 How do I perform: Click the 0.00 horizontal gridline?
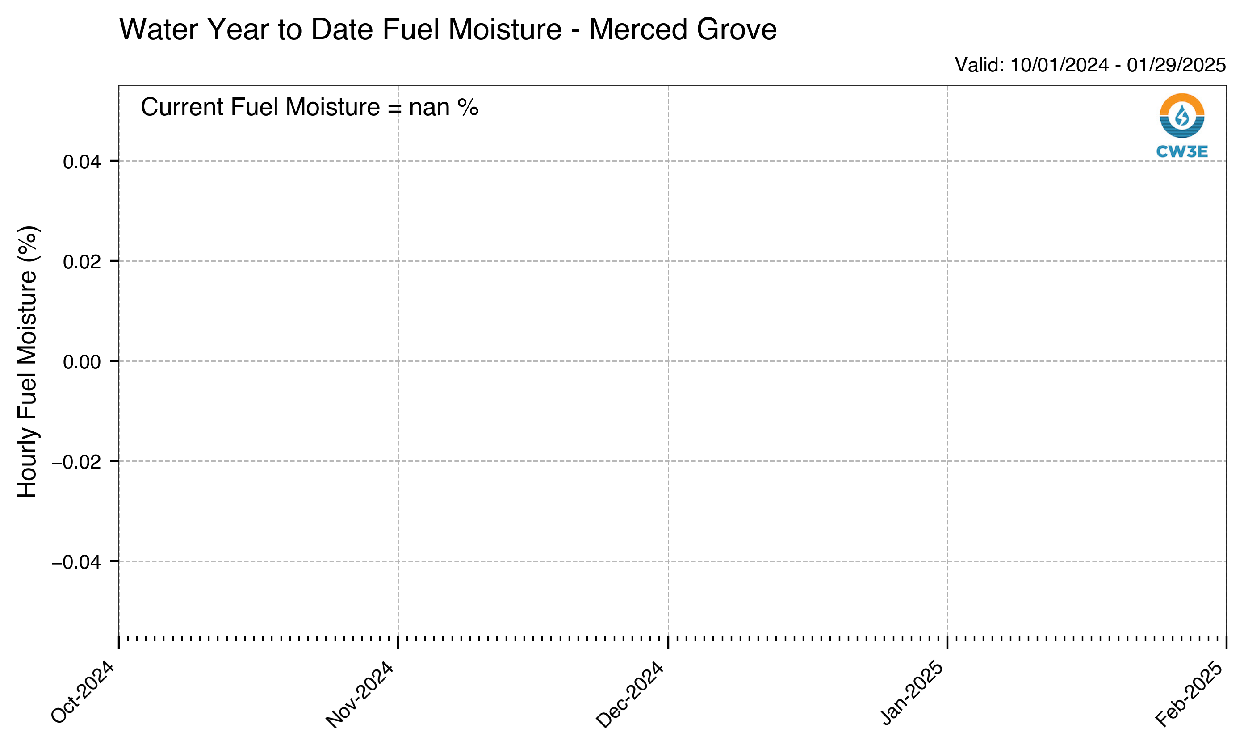(672, 361)
